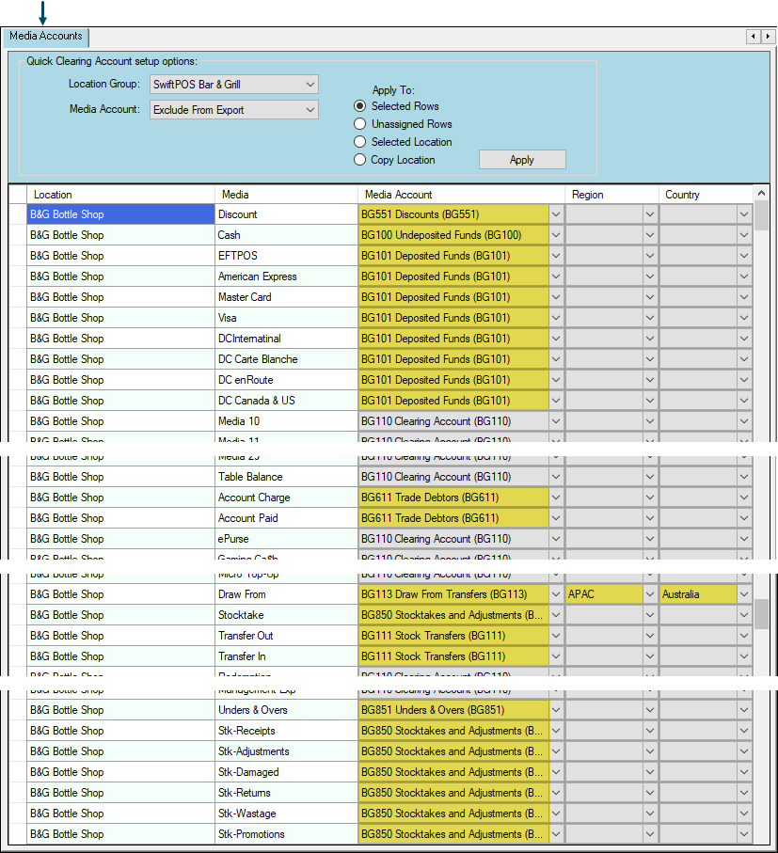Expand Media Account dropdown for Cash row
Viewport: 778px width, 853px height.
(556, 235)
